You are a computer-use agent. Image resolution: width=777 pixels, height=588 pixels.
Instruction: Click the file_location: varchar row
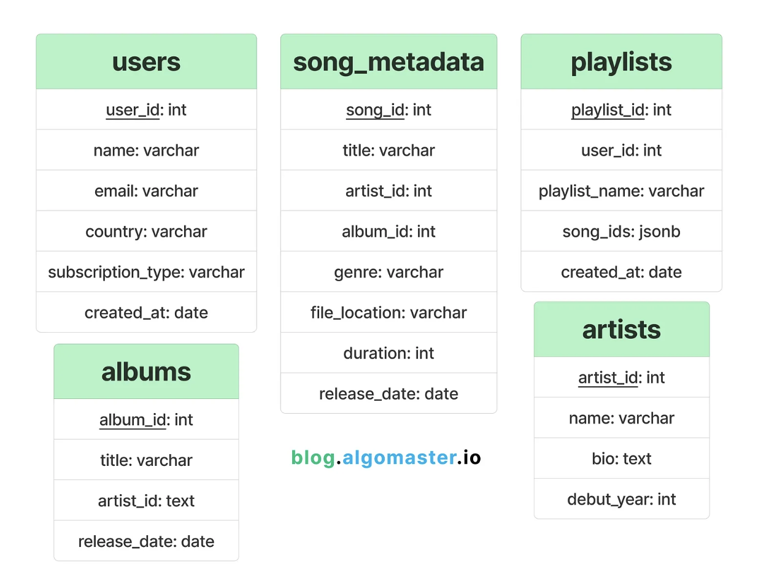coord(388,312)
